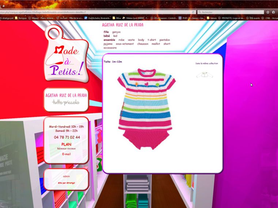This screenshot has height=208, width=278.
Task: Open the PLAN link
Action: (x=66, y=145)
